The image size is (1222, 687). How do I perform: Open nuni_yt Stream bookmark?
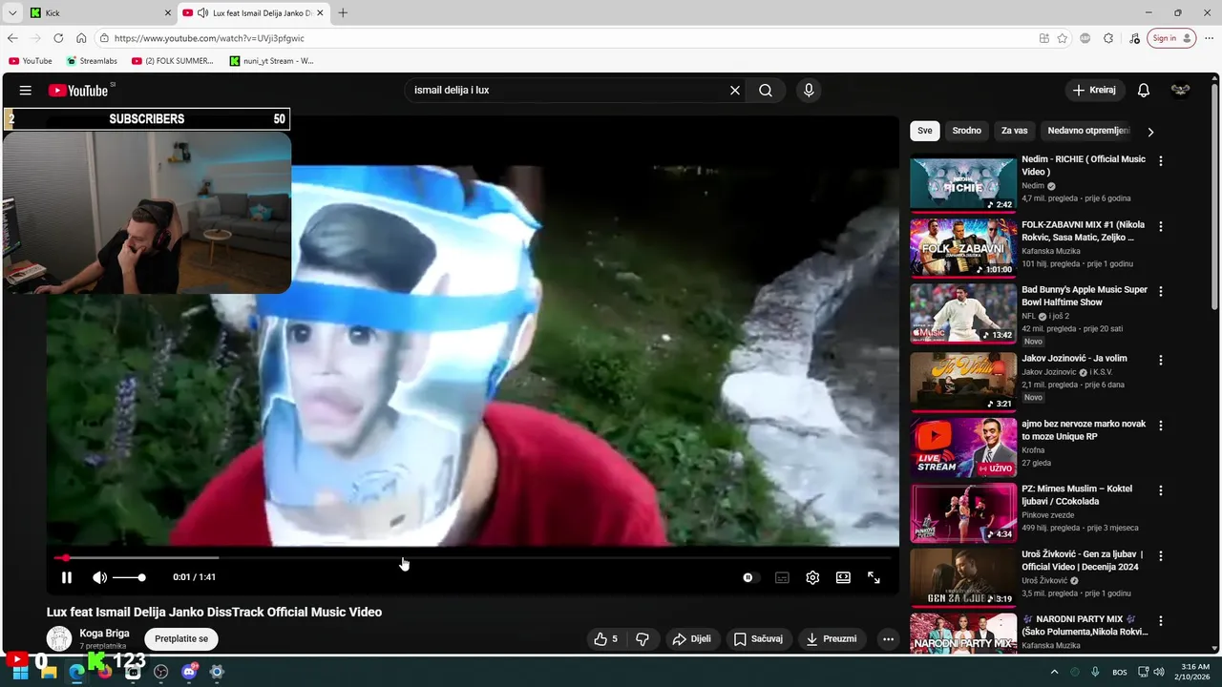(271, 61)
